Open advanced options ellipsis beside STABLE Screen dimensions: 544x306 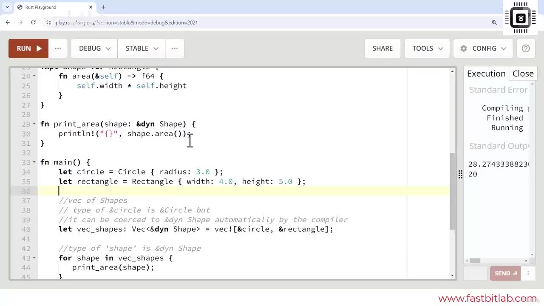point(175,48)
